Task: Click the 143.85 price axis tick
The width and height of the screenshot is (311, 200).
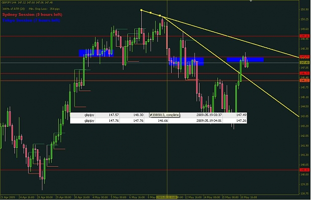Action: click(305, 116)
